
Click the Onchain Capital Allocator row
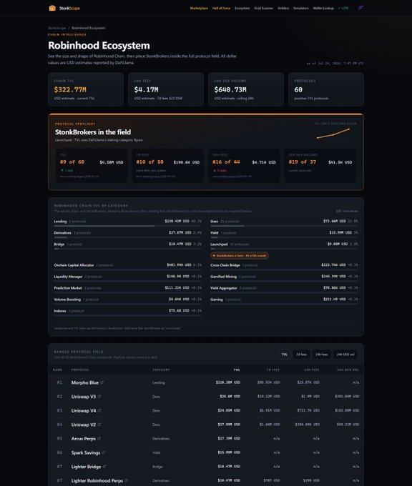pyautogui.click(x=128, y=267)
